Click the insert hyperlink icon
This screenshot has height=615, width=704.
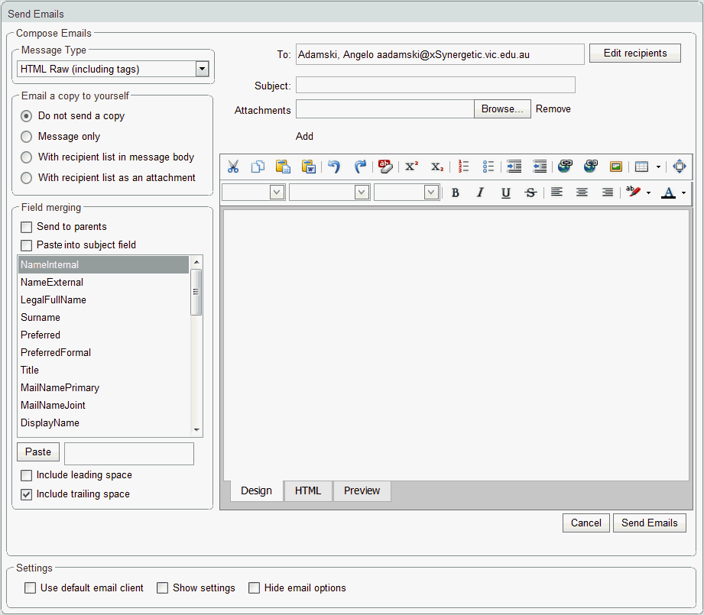(565, 167)
